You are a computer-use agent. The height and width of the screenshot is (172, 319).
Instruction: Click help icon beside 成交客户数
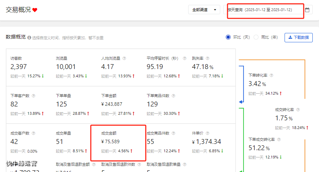[x=33, y=133]
